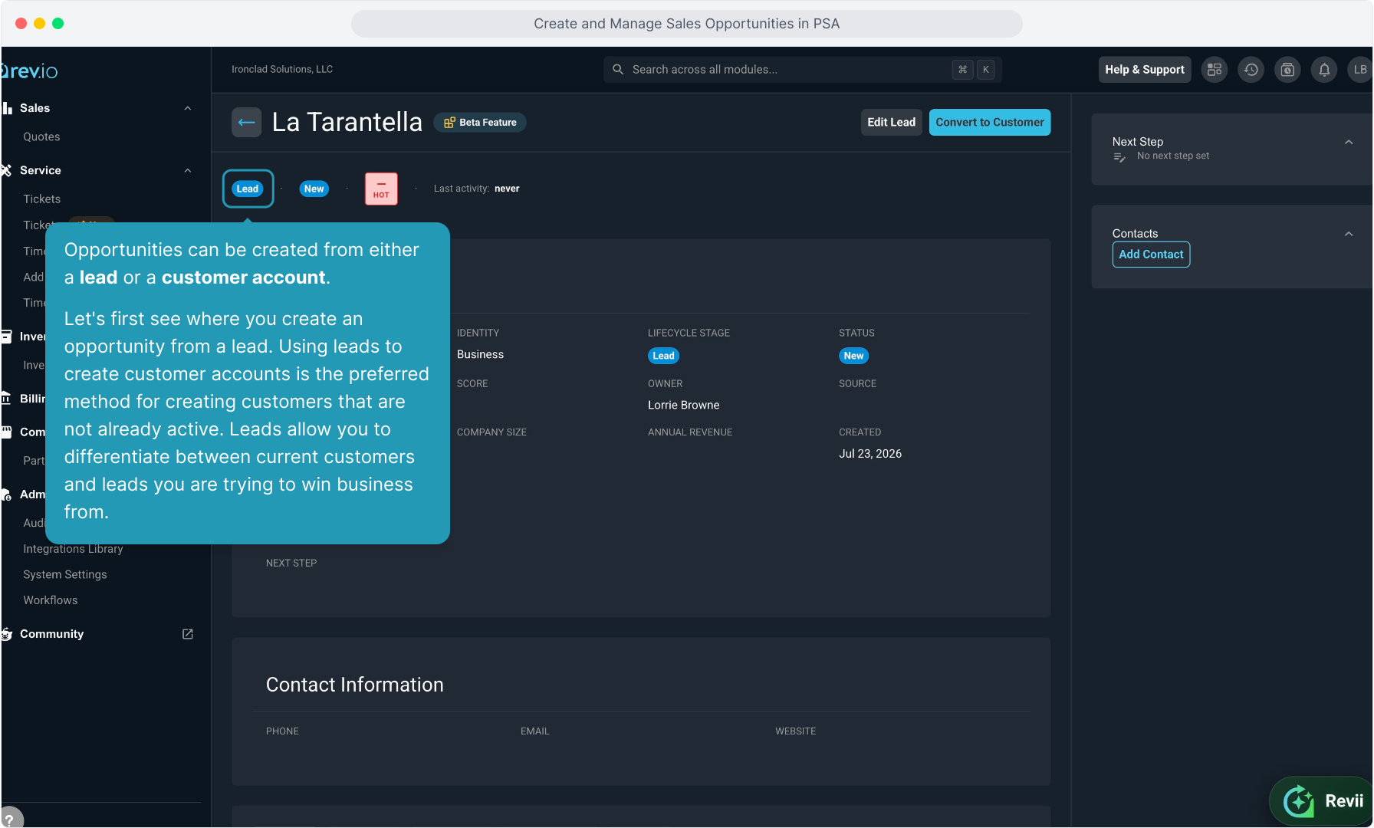The image size is (1374, 828).
Task: Click Convert to Customer
Action: (x=990, y=123)
